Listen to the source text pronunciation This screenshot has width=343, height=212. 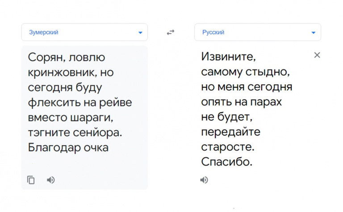[51, 180]
